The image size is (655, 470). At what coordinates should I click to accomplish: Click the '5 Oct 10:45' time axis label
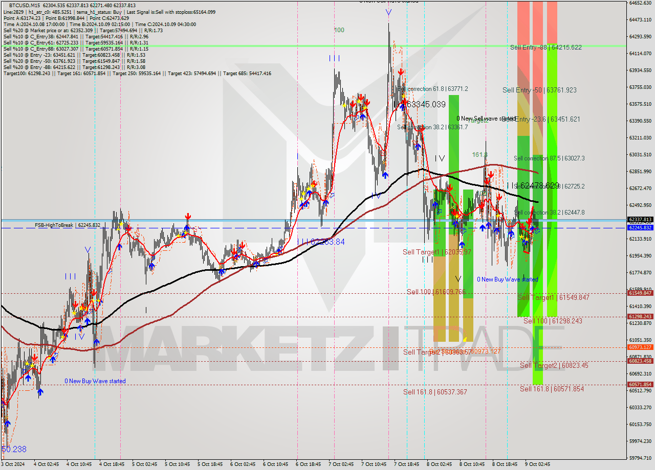(x=177, y=464)
